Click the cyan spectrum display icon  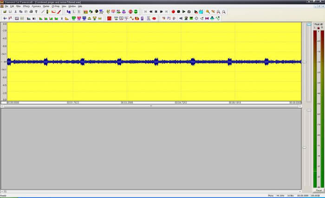coord(201,12)
